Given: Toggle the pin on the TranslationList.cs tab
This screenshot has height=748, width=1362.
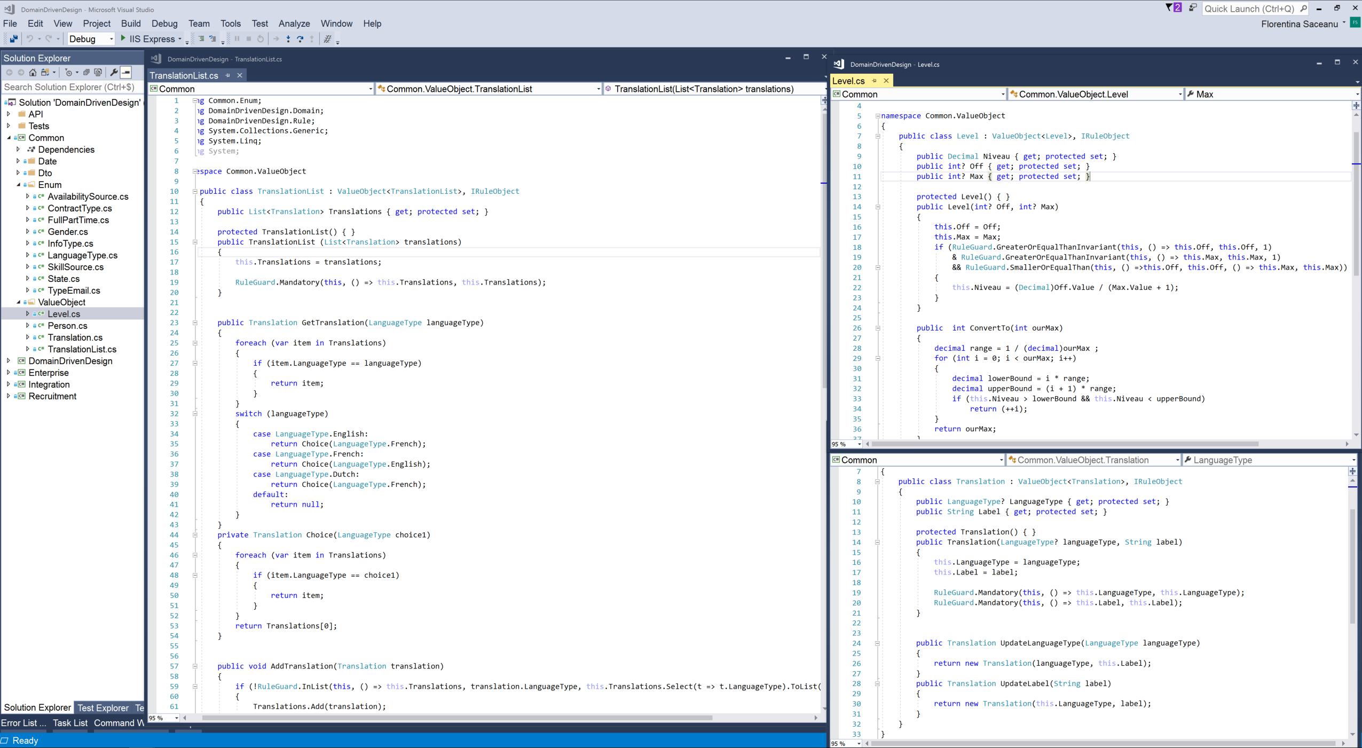Looking at the screenshot, I should coord(228,76).
